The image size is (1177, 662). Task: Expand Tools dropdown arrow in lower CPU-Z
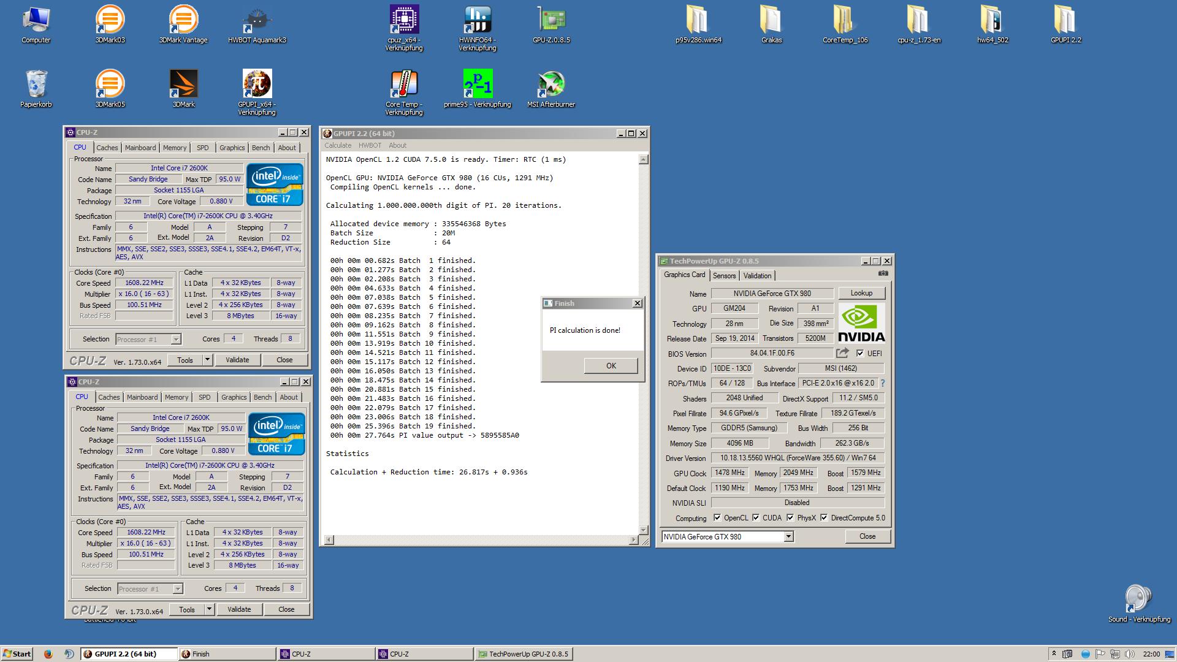(x=209, y=609)
